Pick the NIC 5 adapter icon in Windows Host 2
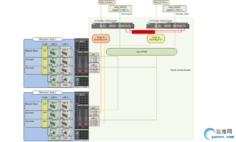Viewport: 236px width, 142px height. 53,124
